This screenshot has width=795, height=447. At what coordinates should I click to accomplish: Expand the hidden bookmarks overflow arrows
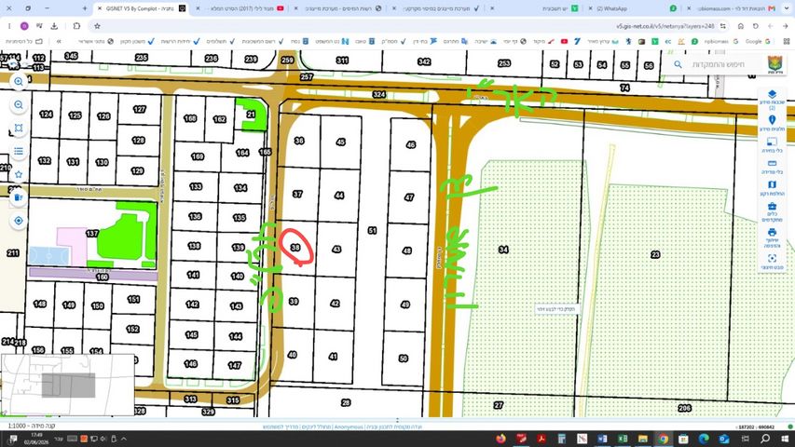click(60, 41)
